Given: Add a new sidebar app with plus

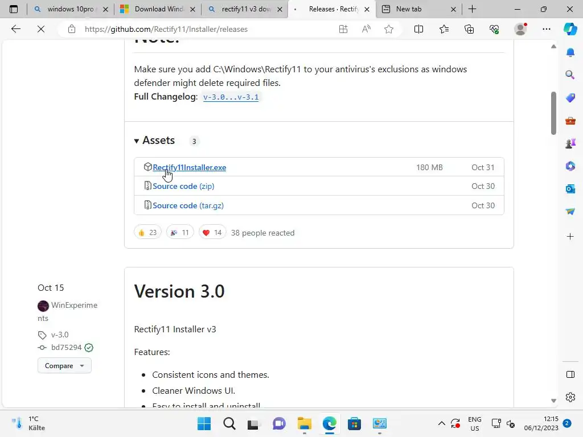Looking at the screenshot, I should [570, 236].
